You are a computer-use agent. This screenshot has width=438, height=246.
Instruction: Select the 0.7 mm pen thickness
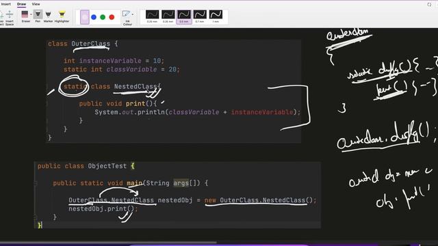(200, 16)
